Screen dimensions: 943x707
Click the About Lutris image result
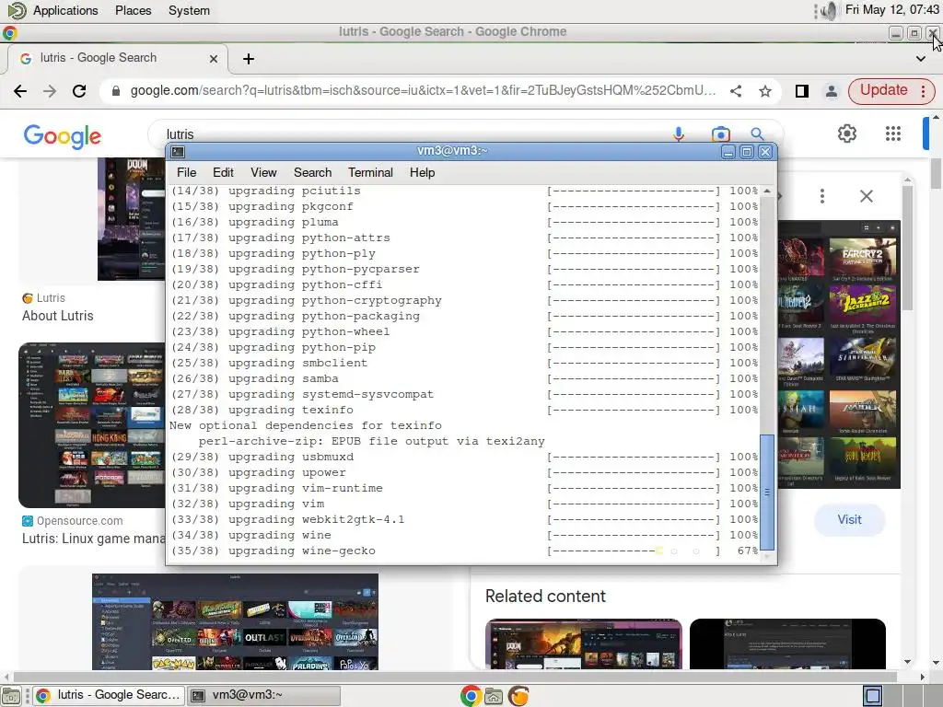[131, 219]
